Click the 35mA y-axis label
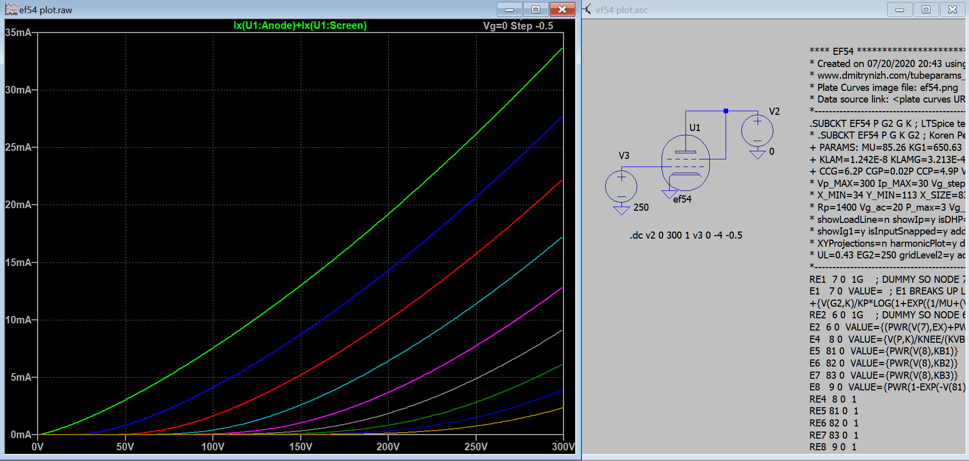Image resolution: width=969 pixels, height=461 pixels. (18, 32)
